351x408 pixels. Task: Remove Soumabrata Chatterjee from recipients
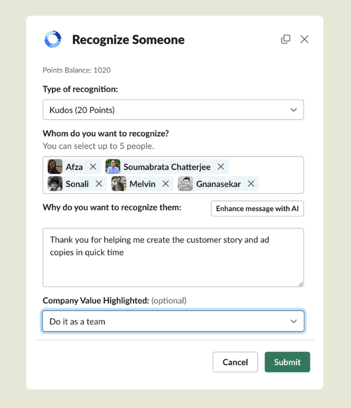(x=221, y=167)
